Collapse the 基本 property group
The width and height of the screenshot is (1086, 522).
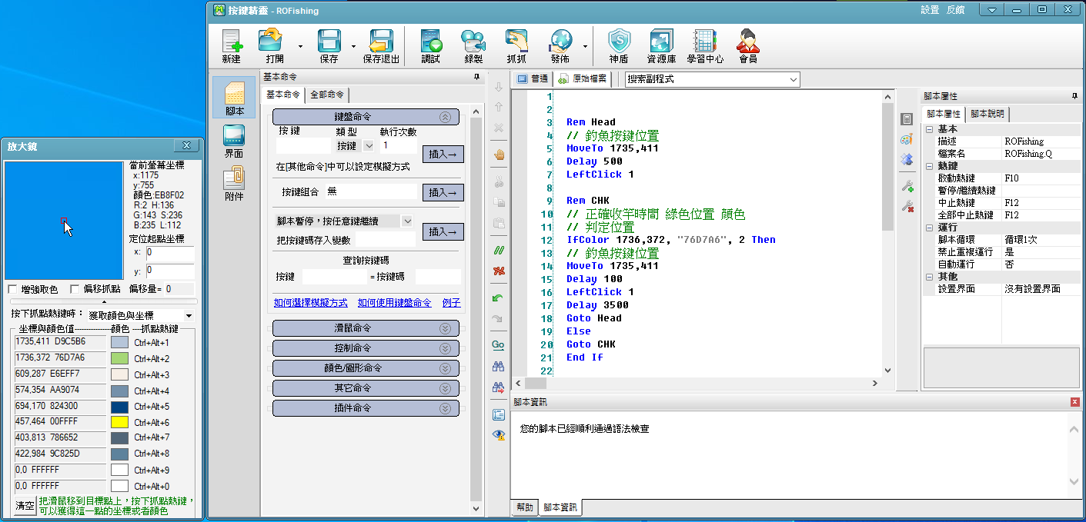(x=930, y=129)
